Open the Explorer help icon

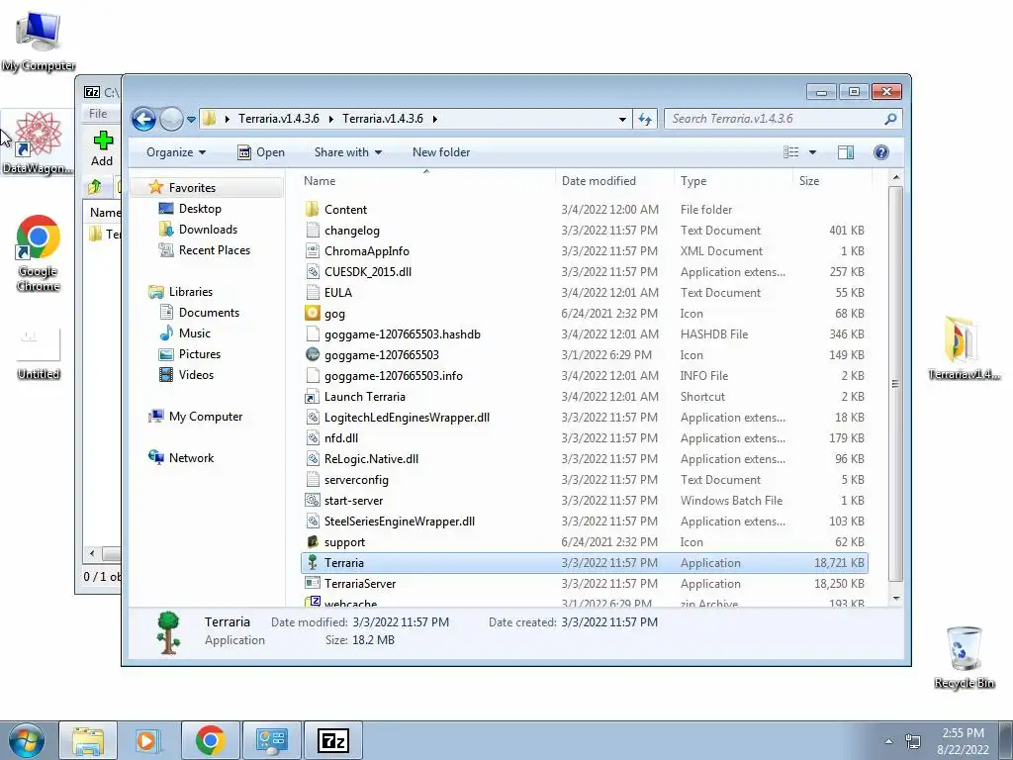(880, 152)
